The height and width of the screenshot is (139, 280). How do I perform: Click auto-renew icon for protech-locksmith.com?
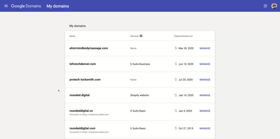[x=176, y=80]
